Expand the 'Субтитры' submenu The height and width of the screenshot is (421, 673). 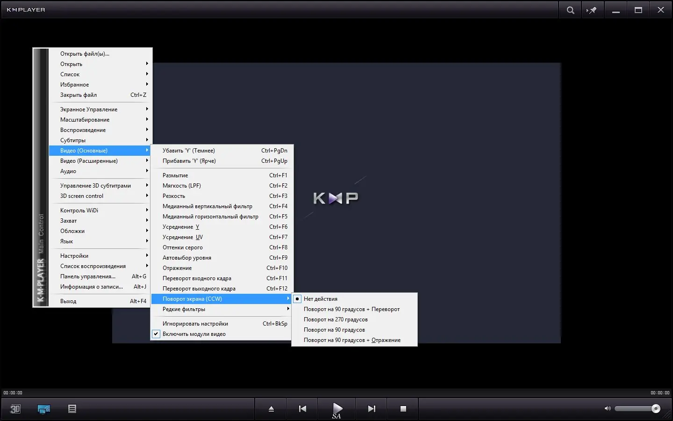(x=100, y=140)
